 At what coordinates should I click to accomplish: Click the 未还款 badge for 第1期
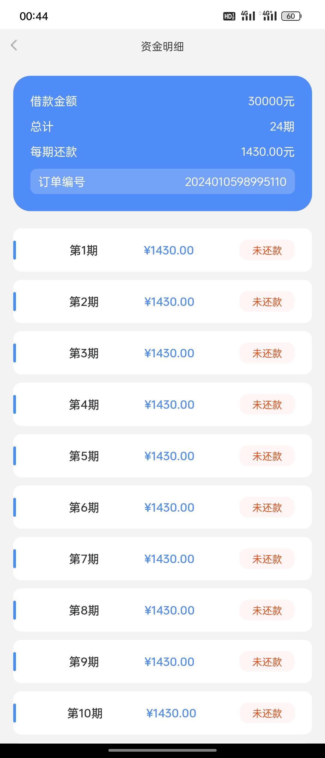(267, 250)
